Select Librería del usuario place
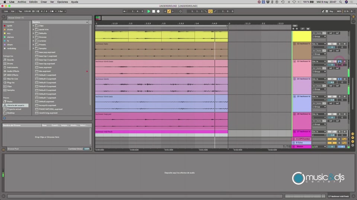 (x=16, y=105)
